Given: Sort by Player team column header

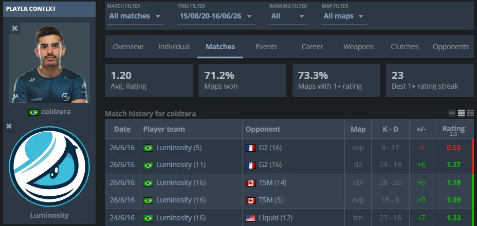Looking at the screenshot, I should 191,129.
